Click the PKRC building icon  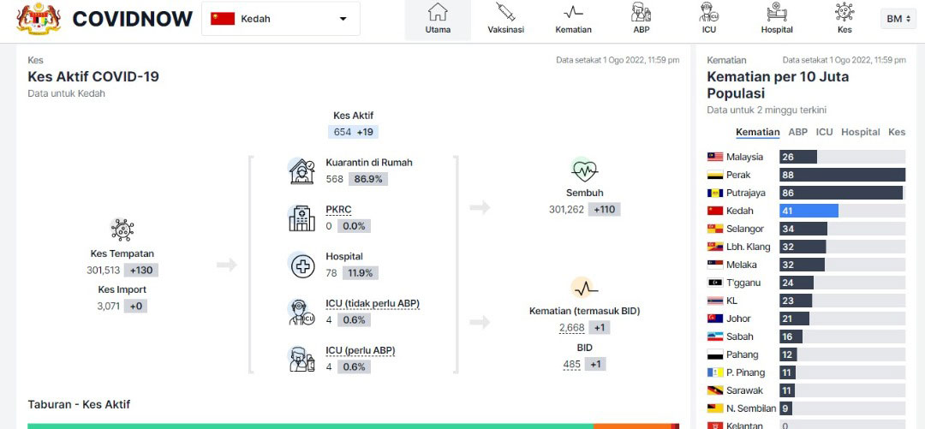pyautogui.click(x=302, y=217)
